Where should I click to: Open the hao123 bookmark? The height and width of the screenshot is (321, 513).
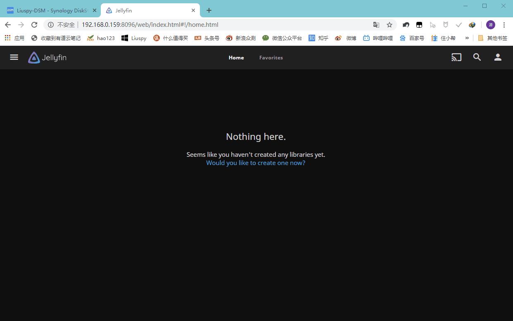(101, 38)
